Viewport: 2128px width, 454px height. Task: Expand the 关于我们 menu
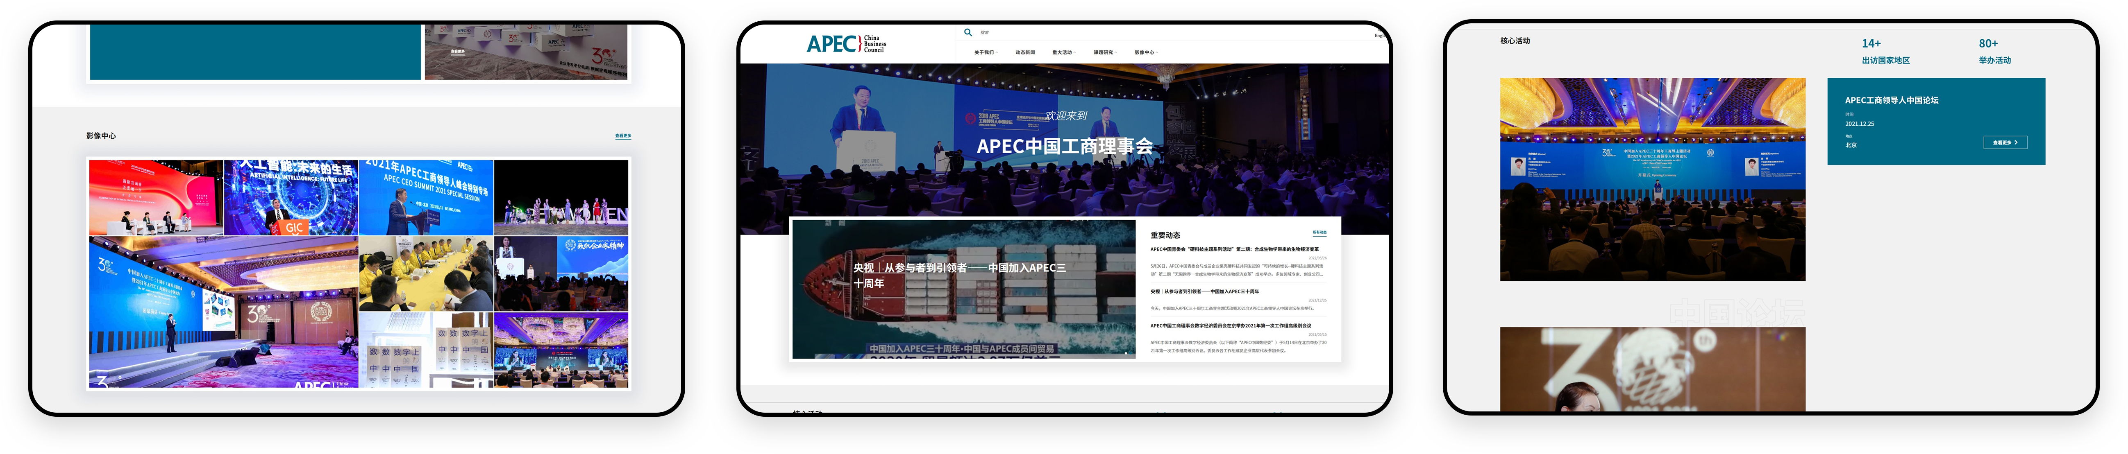tap(985, 53)
